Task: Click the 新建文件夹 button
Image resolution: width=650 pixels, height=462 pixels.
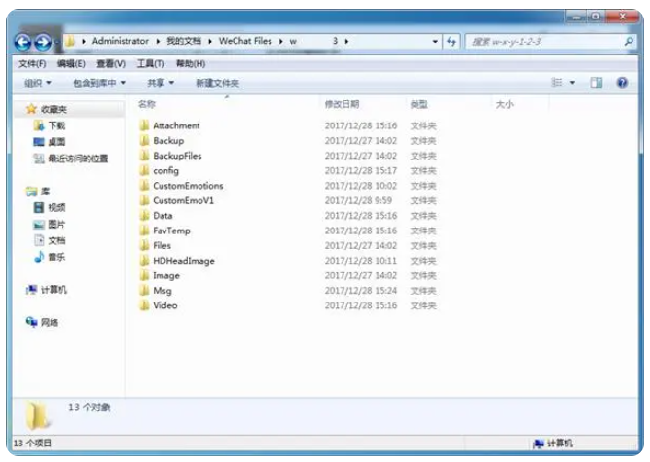Action: (217, 83)
